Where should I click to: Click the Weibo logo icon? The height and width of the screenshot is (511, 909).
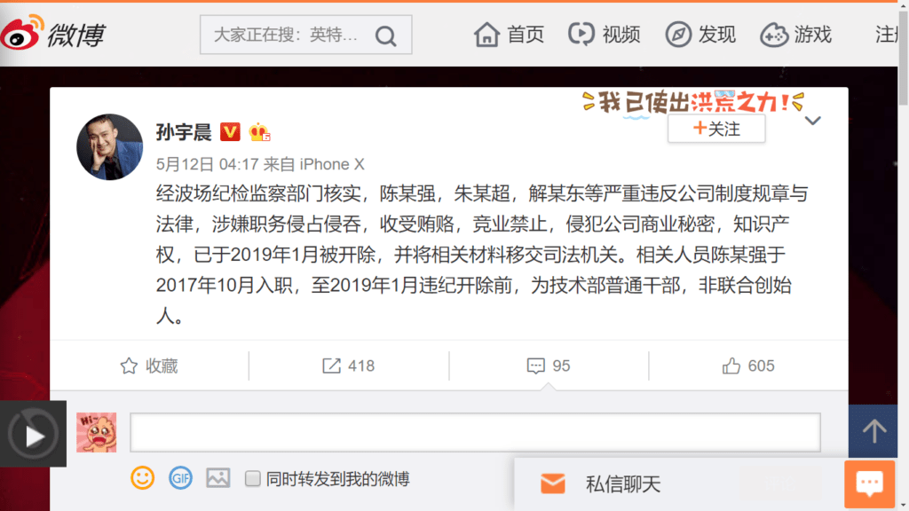[x=23, y=33]
